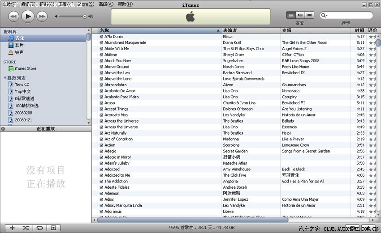Toggle repeat playback mode
This screenshot has height=233, width=381.
tap(39, 228)
